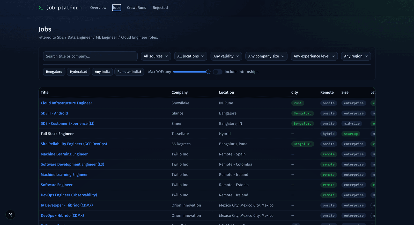
Task: Apply the Hyderabad quick filter
Action: [79, 72]
